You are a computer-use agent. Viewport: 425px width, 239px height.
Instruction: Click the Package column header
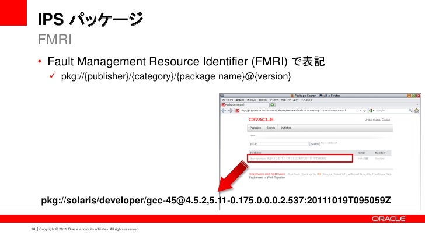click(256, 153)
